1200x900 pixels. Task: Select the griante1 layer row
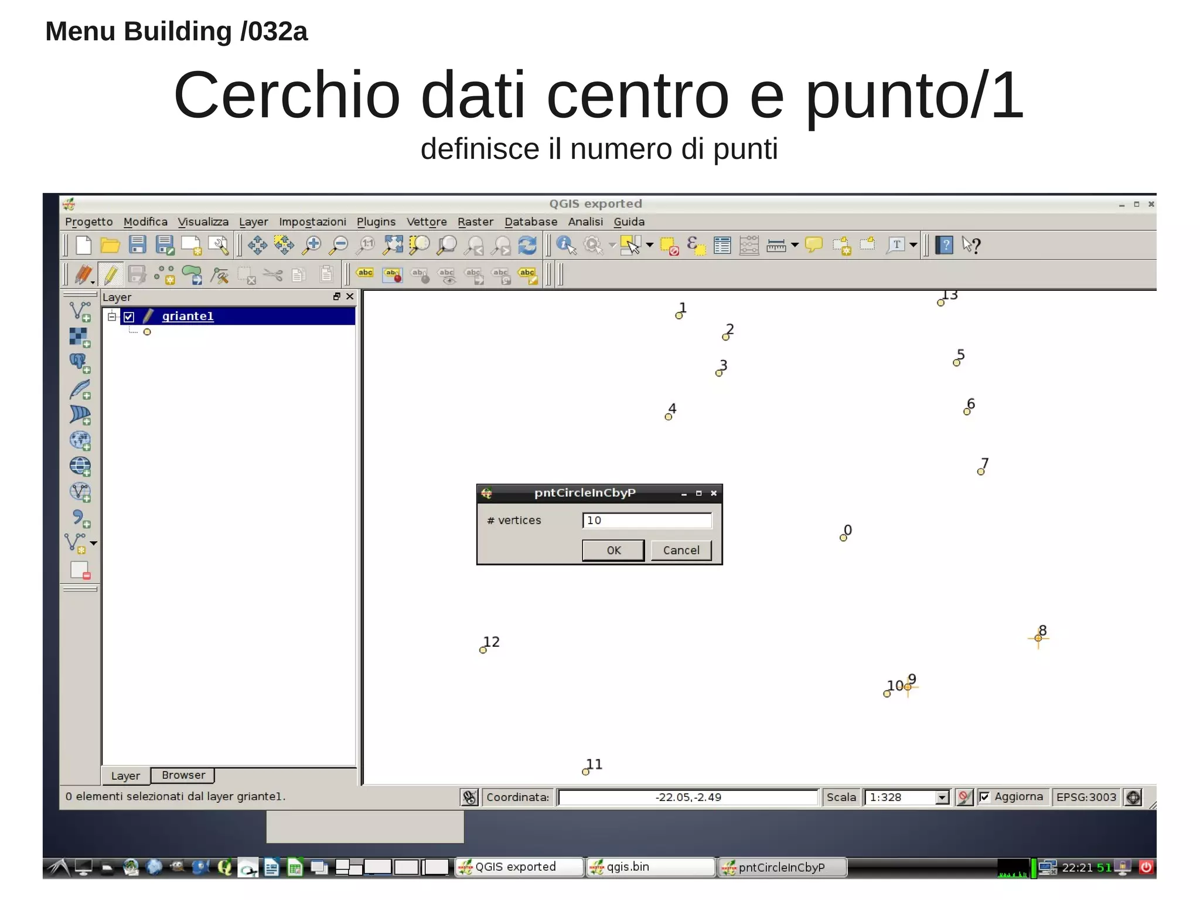(x=237, y=316)
